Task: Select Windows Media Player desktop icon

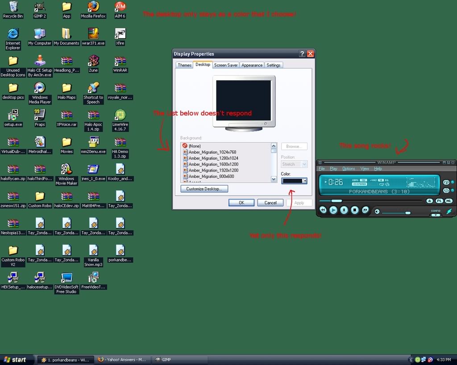Action: click(40, 93)
